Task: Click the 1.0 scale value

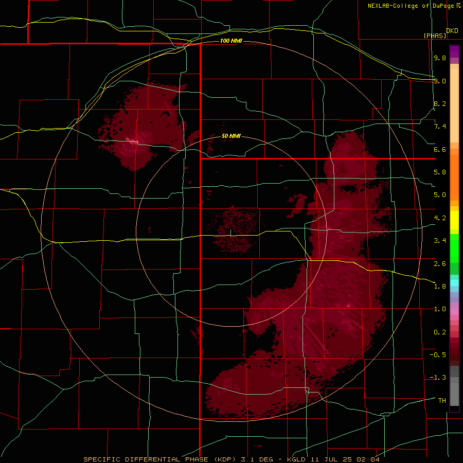Action: (440, 309)
